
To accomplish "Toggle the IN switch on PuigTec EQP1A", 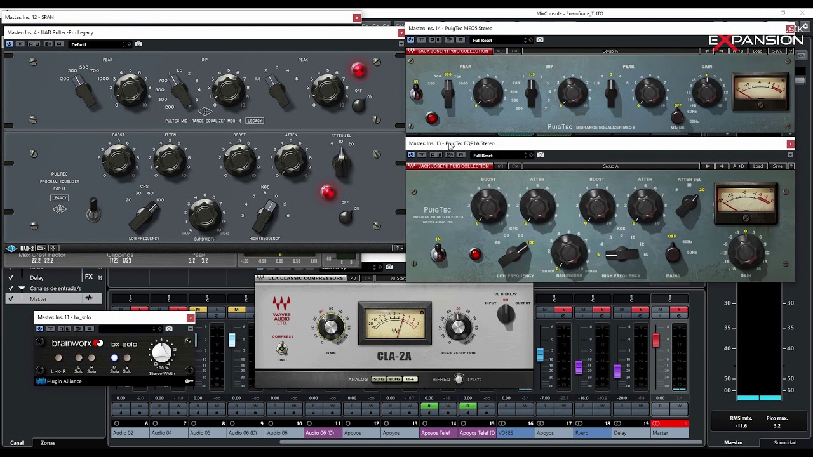I will (438, 253).
